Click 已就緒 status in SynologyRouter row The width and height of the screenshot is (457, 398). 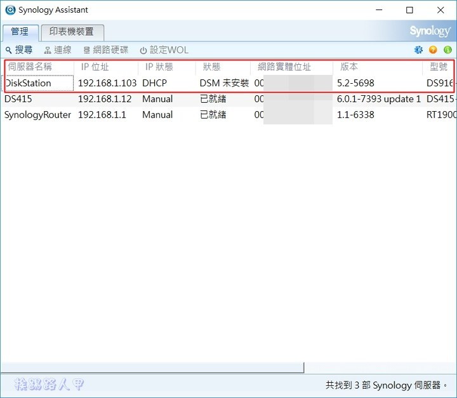pos(213,115)
